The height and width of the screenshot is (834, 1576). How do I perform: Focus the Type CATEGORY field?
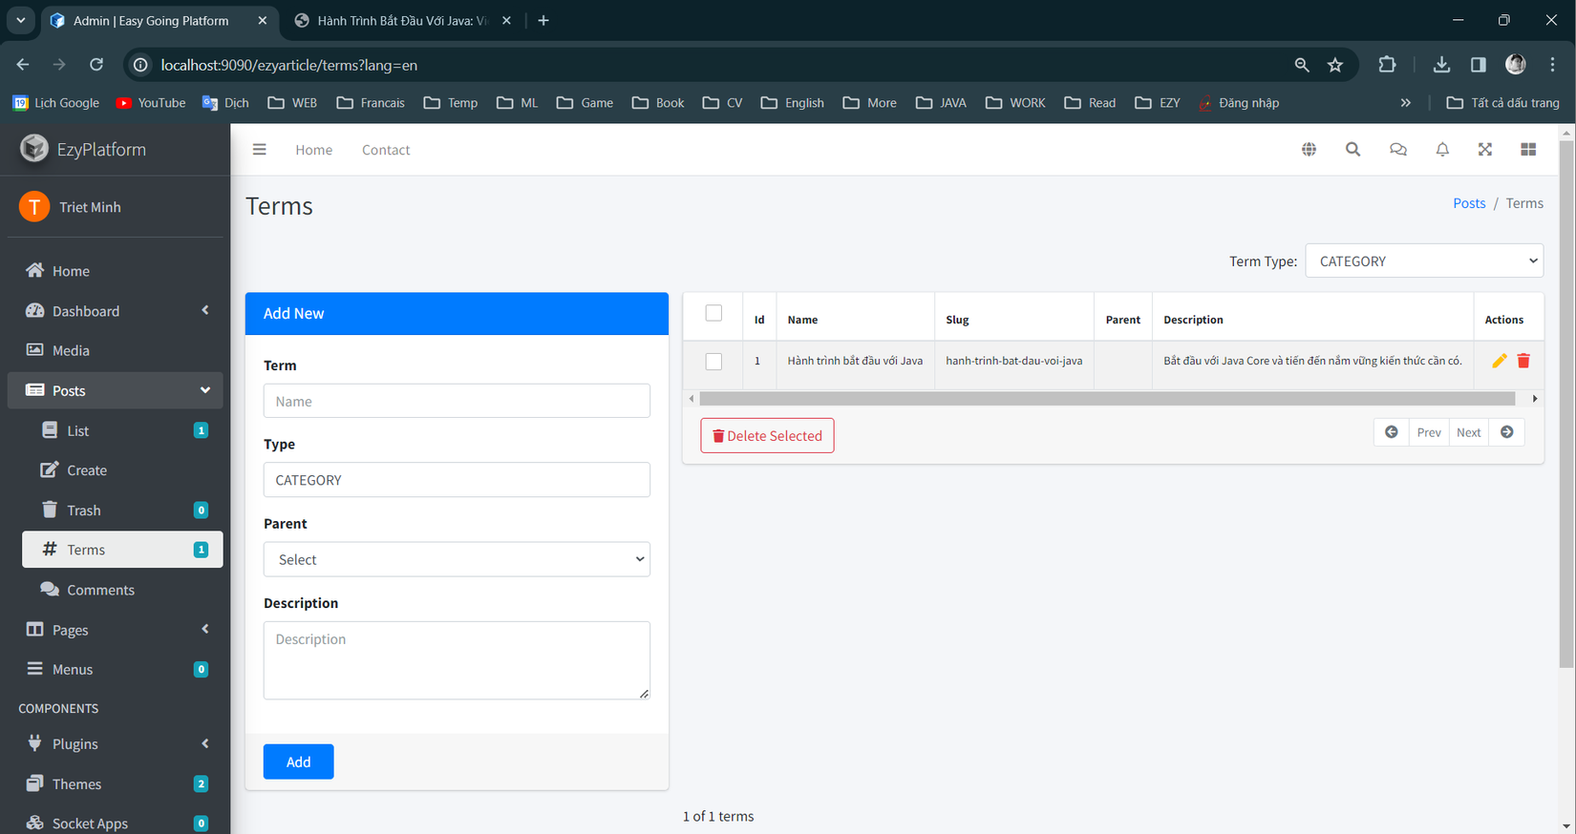point(457,480)
